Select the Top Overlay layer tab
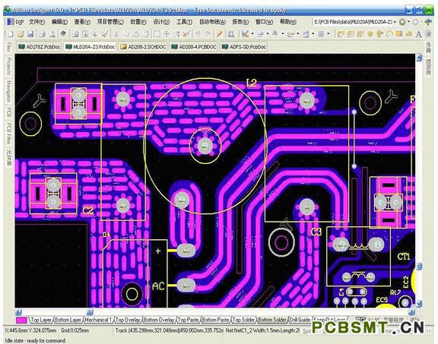The width and height of the screenshot is (438, 344). pos(128,320)
